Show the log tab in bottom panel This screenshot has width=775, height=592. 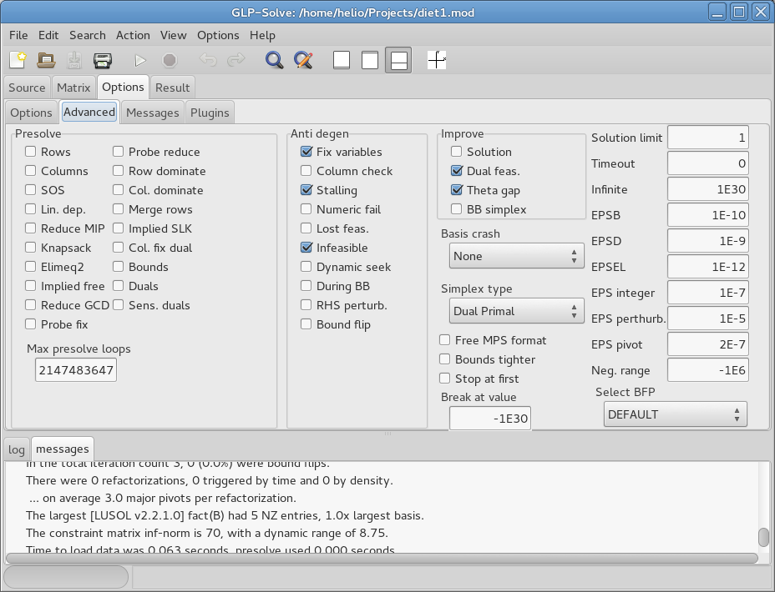pyautogui.click(x=17, y=449)
